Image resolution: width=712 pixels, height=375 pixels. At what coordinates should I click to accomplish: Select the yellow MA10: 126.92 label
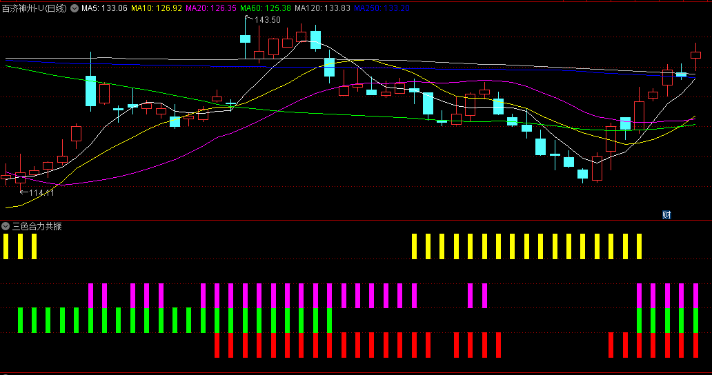click(x=157, y=8)
